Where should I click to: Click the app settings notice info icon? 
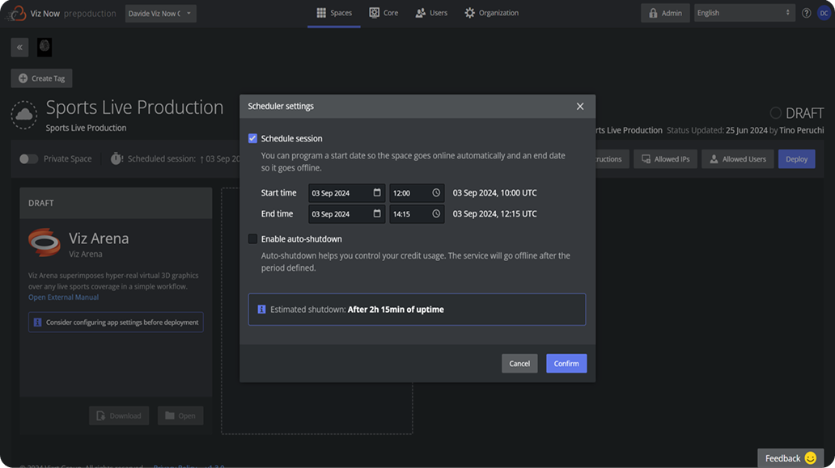[37, 323]
